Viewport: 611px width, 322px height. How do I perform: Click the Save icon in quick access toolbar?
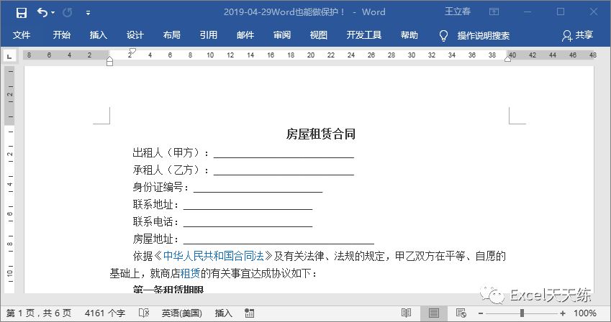pos(22,13)
